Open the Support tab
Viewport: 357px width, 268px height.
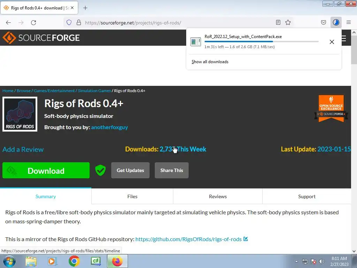click(307, 196)
